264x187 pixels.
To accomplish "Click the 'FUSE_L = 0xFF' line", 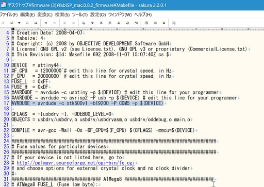I will click(x=30, y=81).
